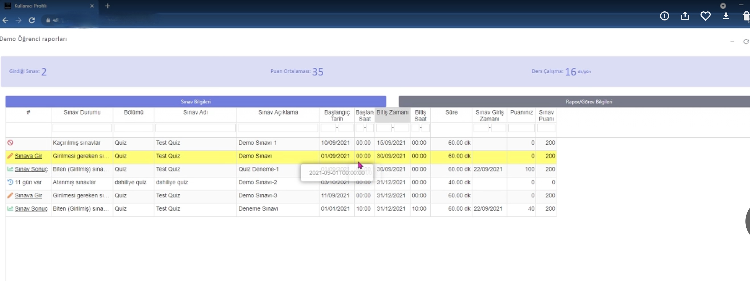Click the clock icon beside 11 gün var
The image size is (750, 281).
(x=10, y=182)
